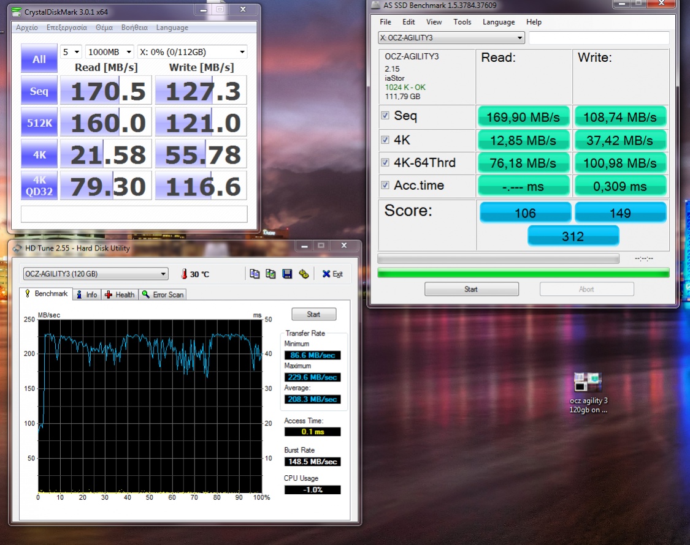The width and height of the screenshot is (690, 545).
Task: Click the Abort button in AS SSD Benchmark
Action: (x=586, y=289)
